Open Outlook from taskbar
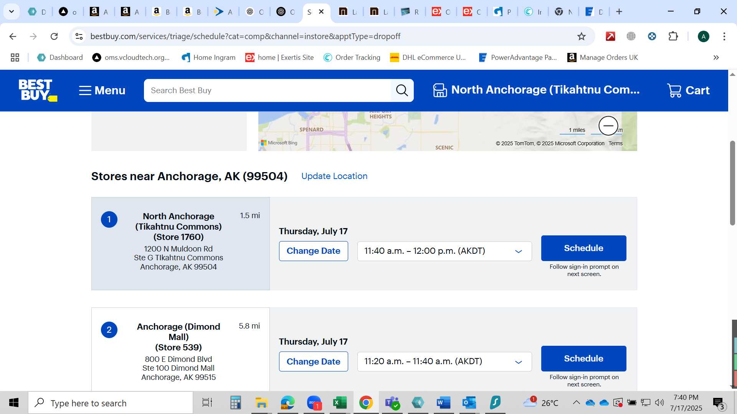The image size is (737, 414). pyautogui.click(x=469, y=403)
